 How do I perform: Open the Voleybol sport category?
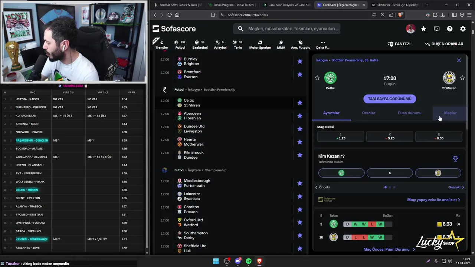point(220,45)
